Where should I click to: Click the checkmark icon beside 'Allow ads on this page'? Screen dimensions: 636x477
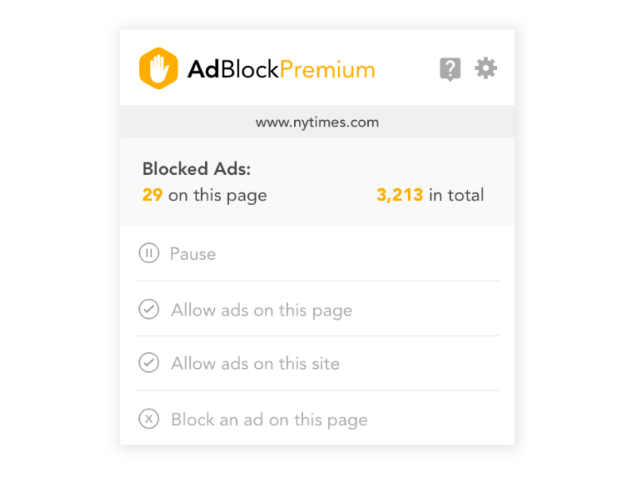point(149,309)
